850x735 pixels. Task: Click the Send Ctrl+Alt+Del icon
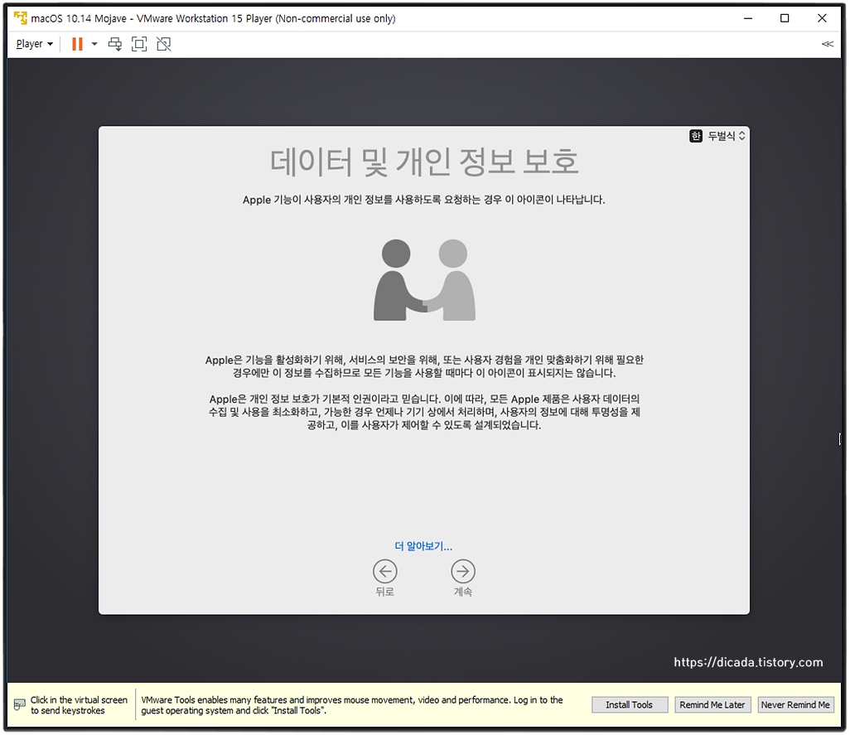115,44
